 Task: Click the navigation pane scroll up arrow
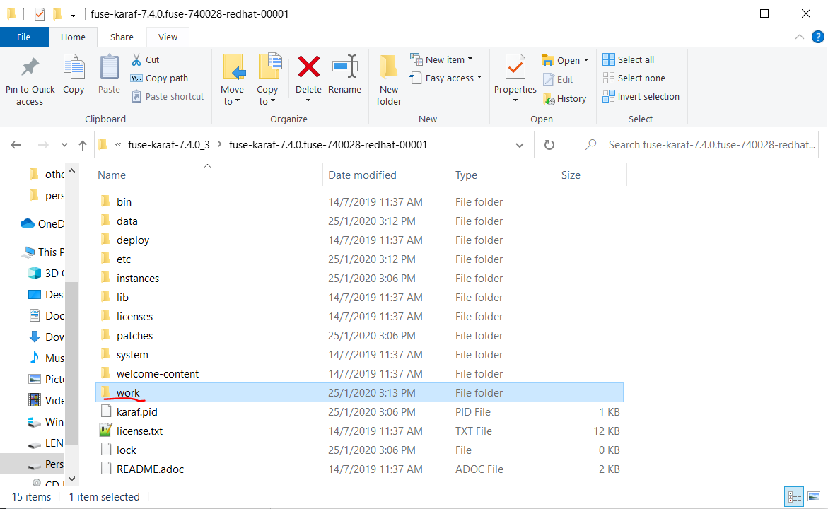(x=72, y=171)
